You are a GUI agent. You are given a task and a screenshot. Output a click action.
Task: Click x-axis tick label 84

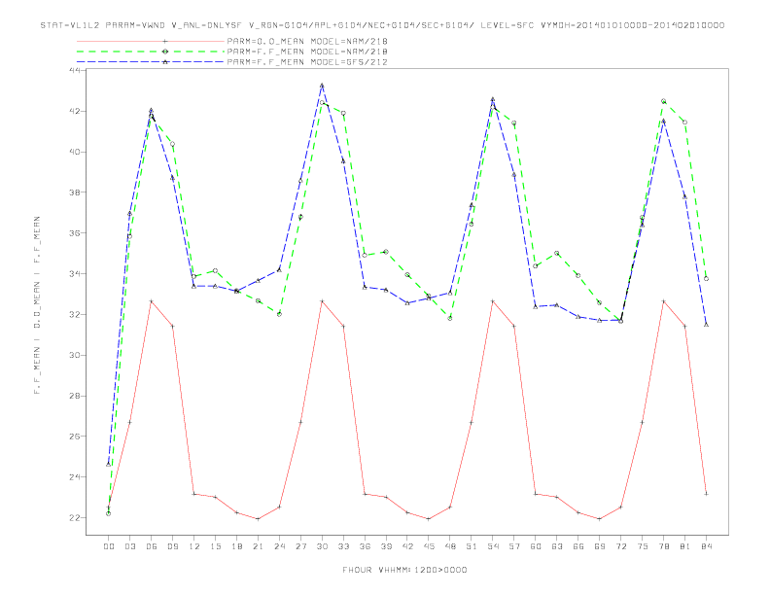(706, 546)
